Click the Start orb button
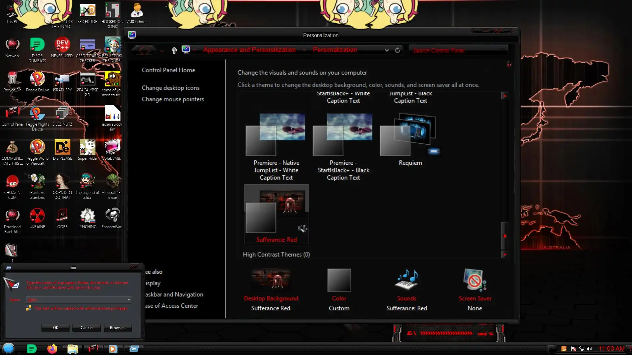The image size is (632, 355). 9,348
